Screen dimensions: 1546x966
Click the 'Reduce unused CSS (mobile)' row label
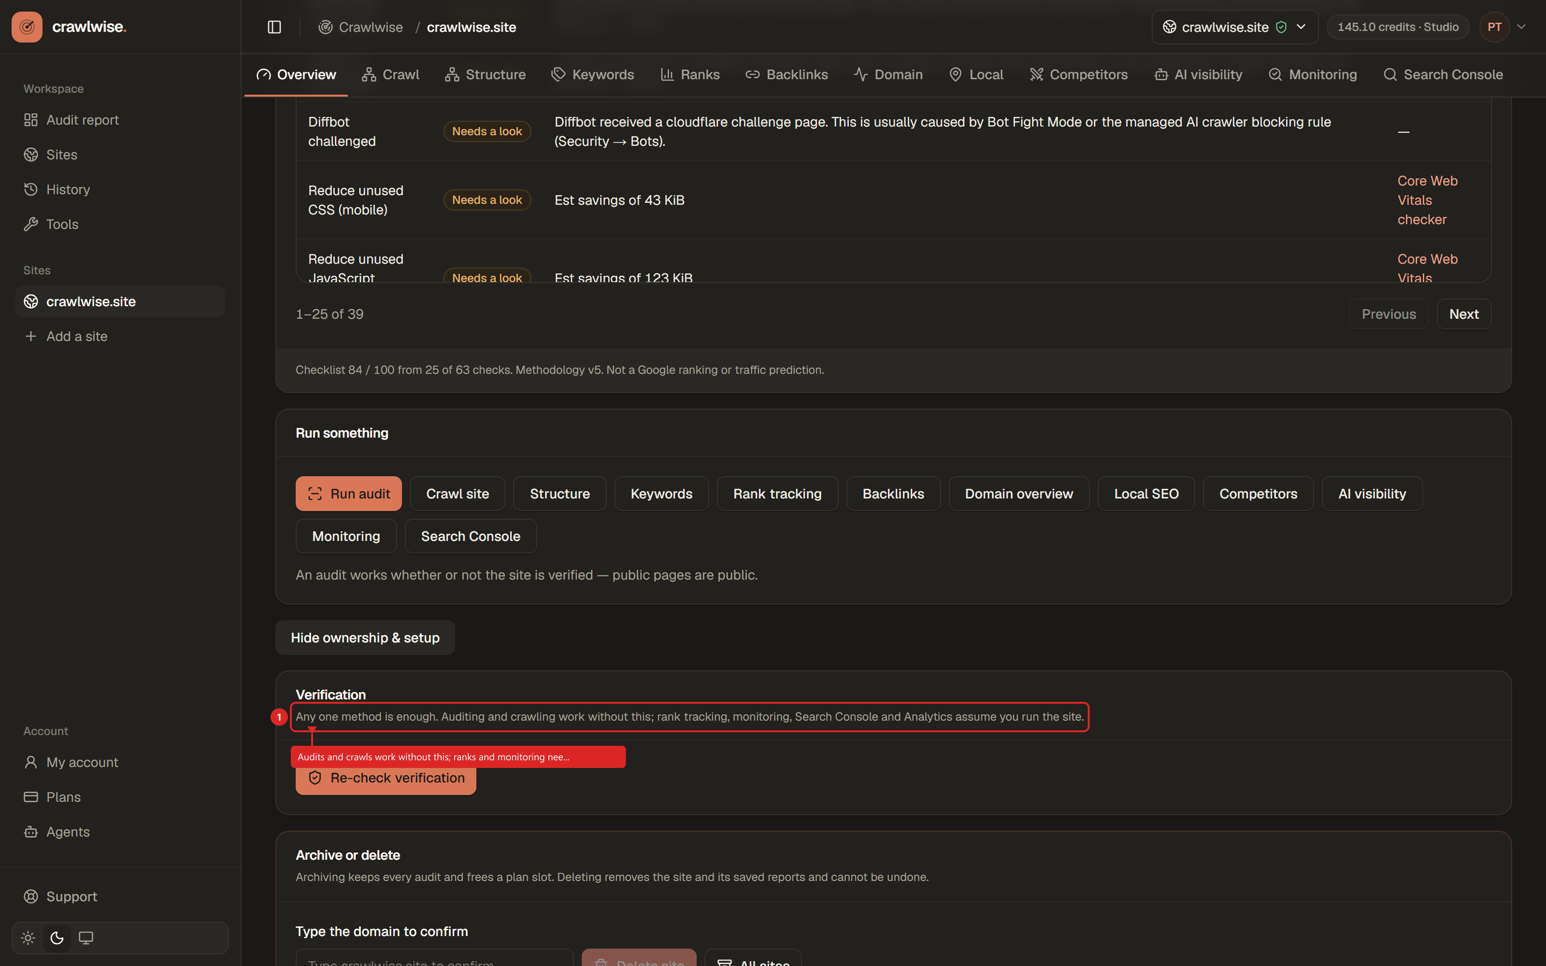tap(356, 200)
